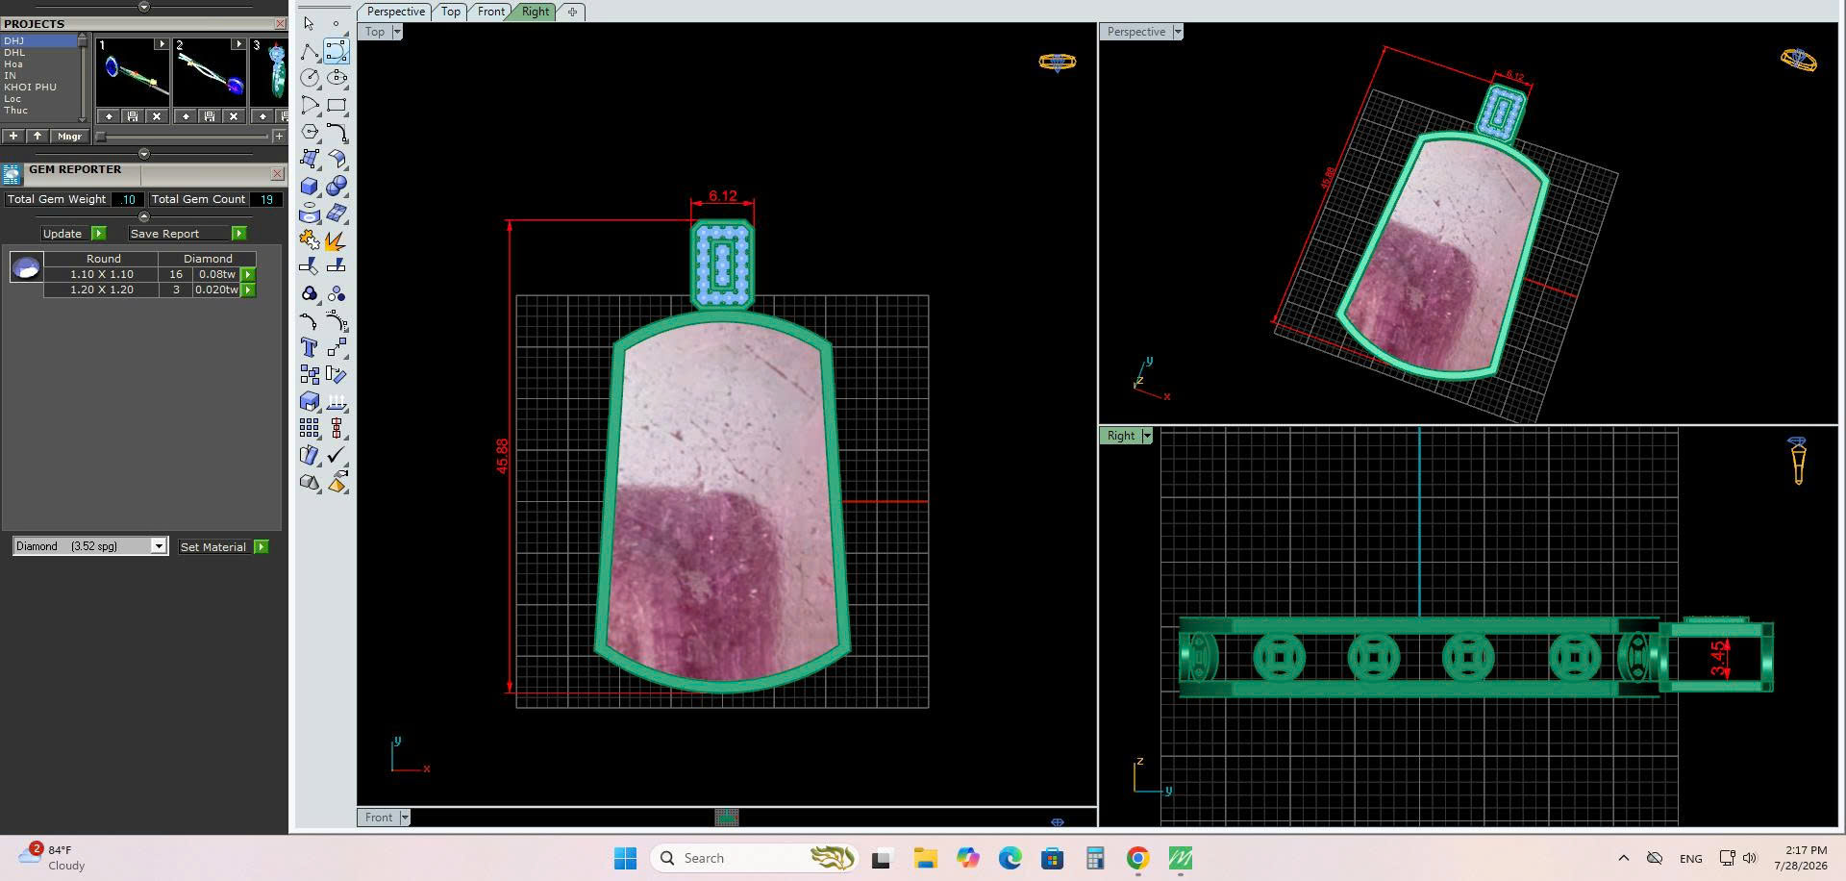Viewport: 1846px width, 881px height.
Task: Select the Circle drawing tool
Action: click(x=310, y=78)
